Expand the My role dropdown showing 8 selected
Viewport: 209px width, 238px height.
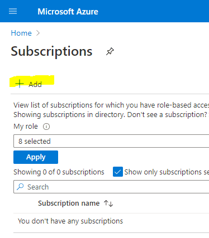(111, 141)
